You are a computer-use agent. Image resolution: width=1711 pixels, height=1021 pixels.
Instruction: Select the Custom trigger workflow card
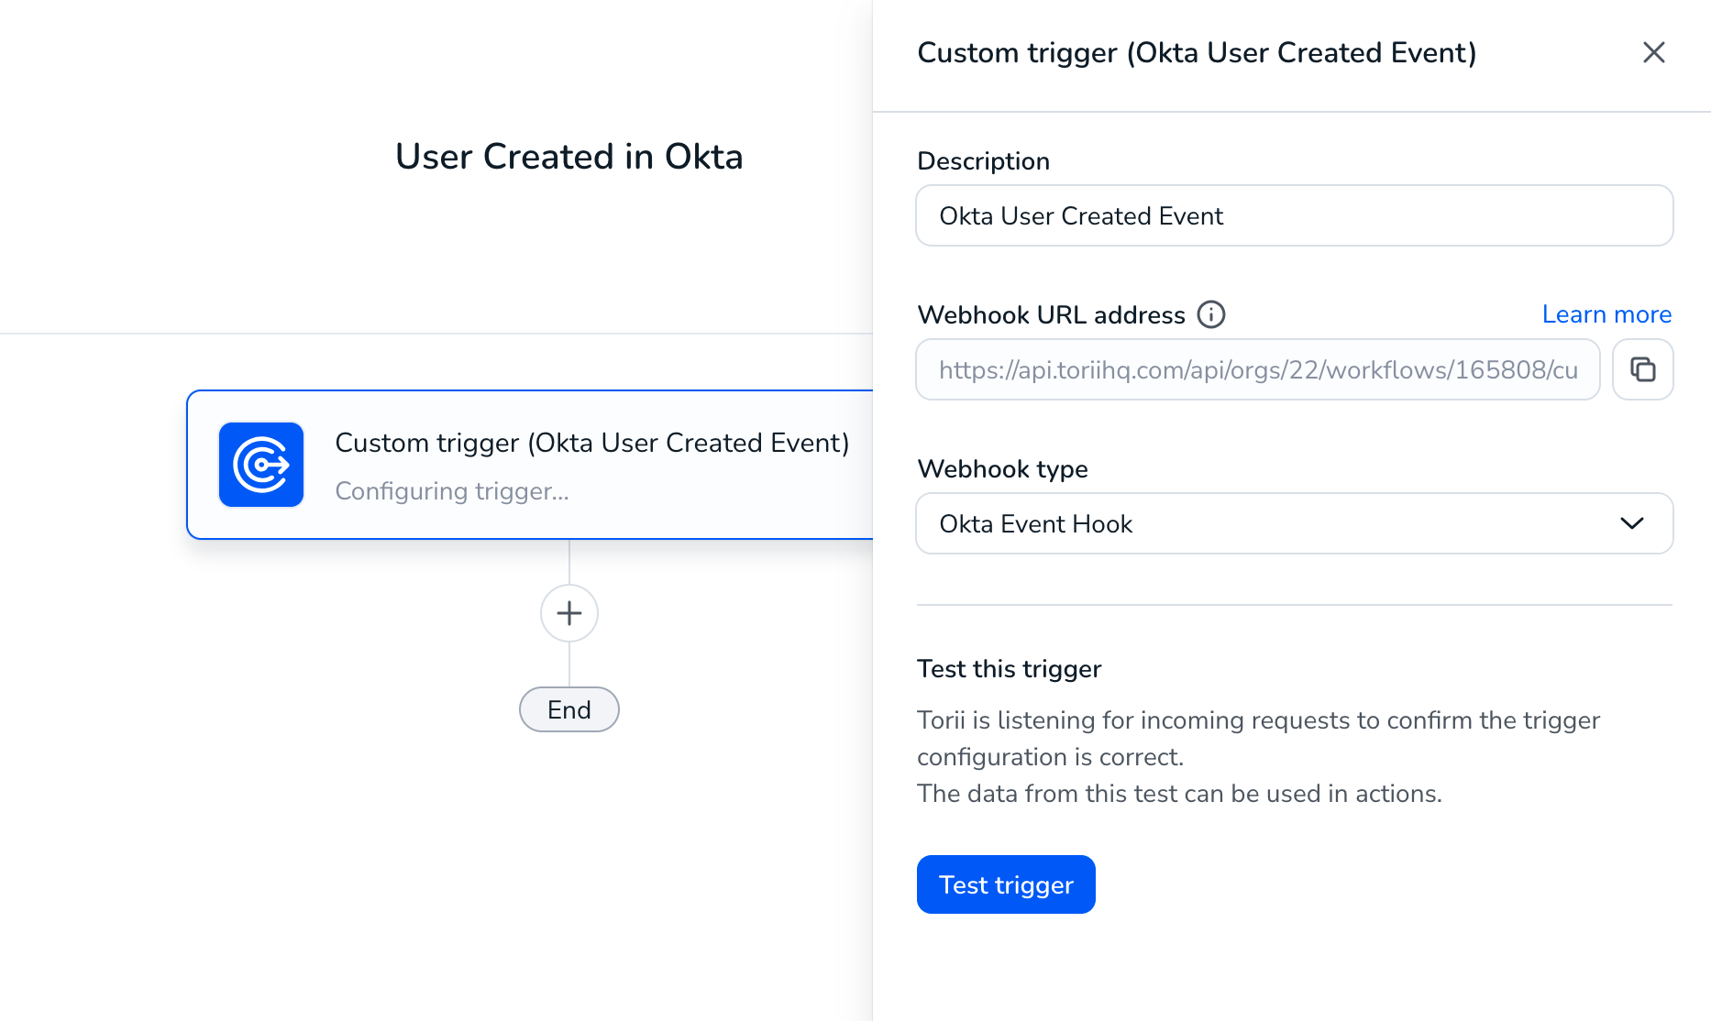pyautogui.click(x=530, y=465)
